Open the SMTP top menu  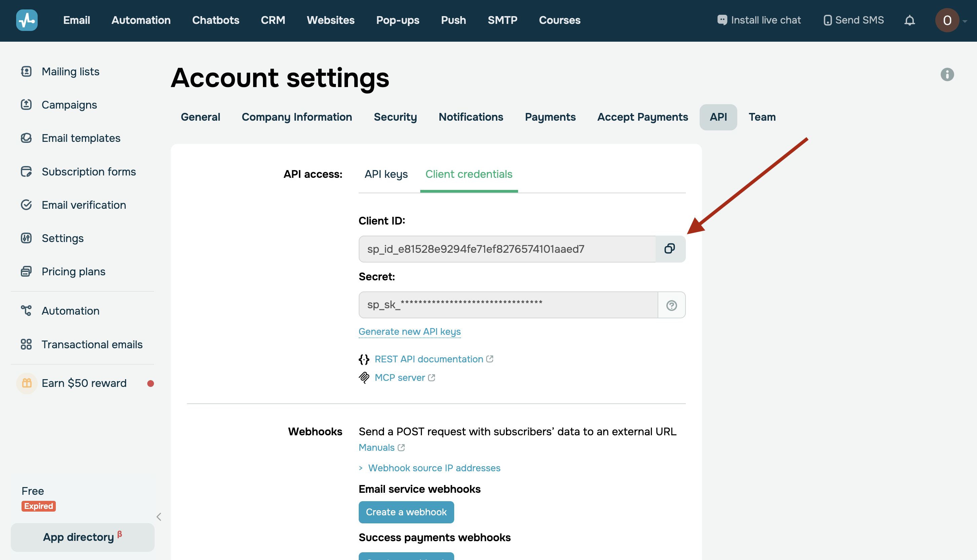[x=502, y=20]
